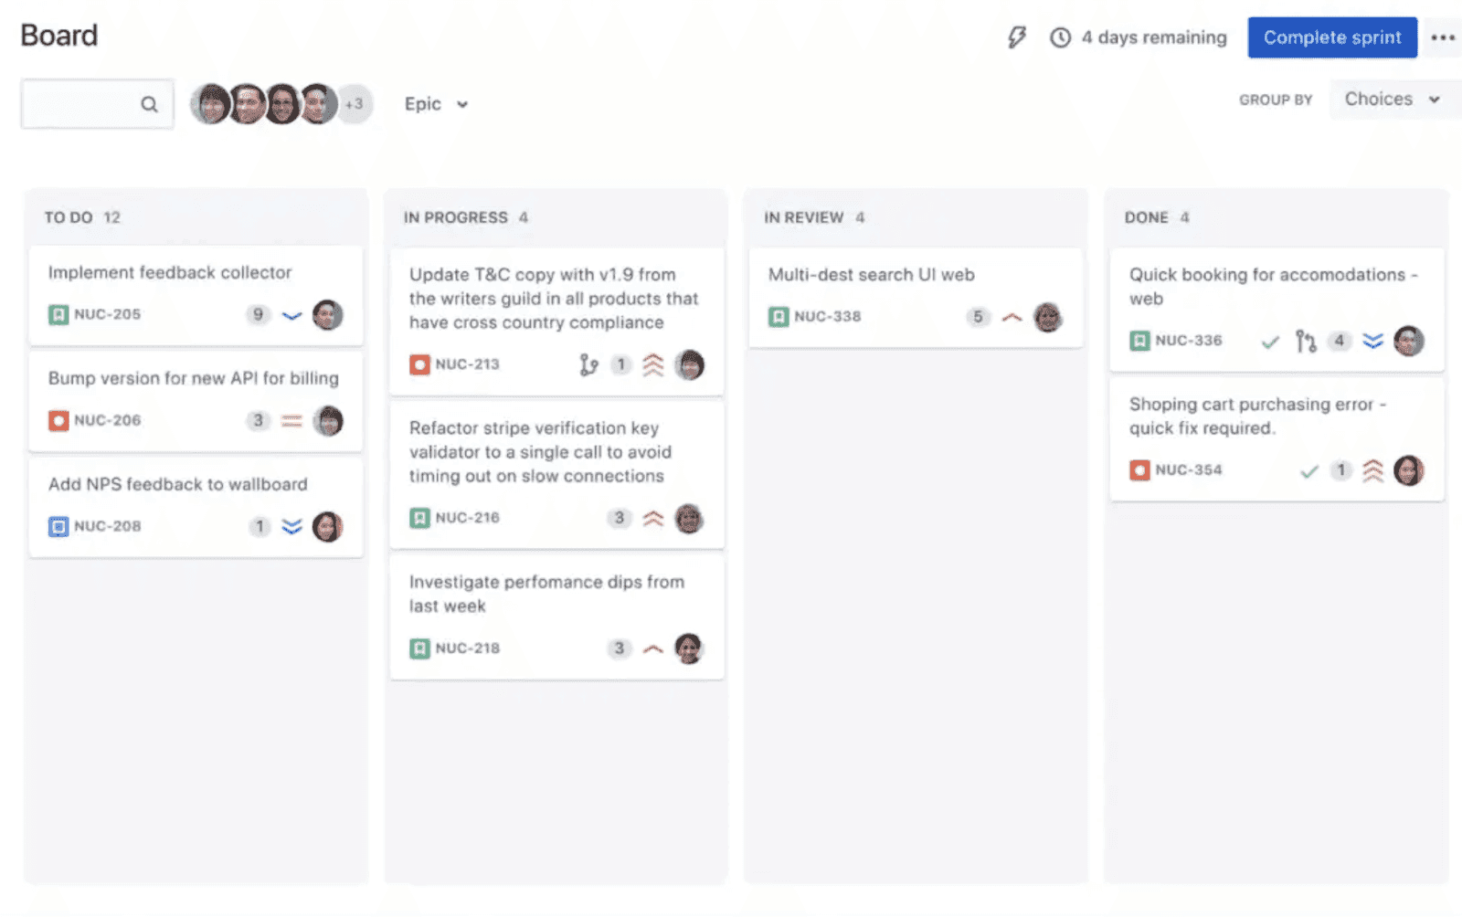Image resolution: width=1462 pixels, height=917 pixels.
Task: Open the Epic grouping dropdown
Action: point(436,103)
